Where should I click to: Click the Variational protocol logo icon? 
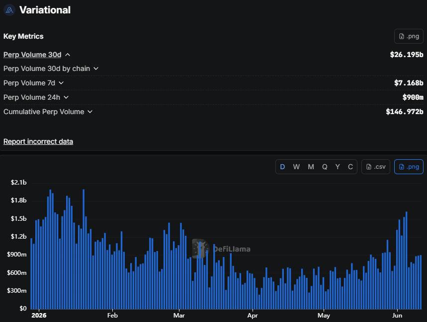[x=9, y=10]
